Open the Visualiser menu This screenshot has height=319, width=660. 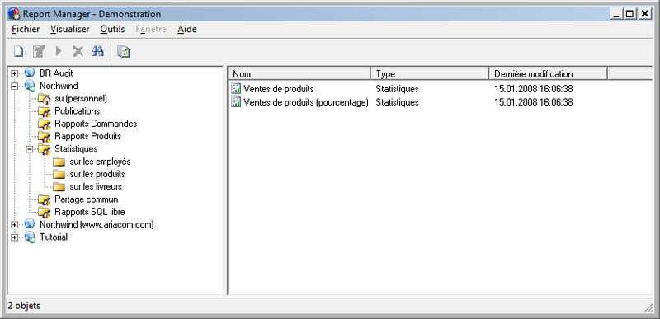70,30
